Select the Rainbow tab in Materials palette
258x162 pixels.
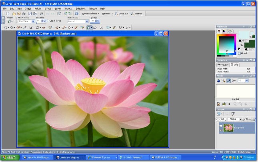(224, 31)
